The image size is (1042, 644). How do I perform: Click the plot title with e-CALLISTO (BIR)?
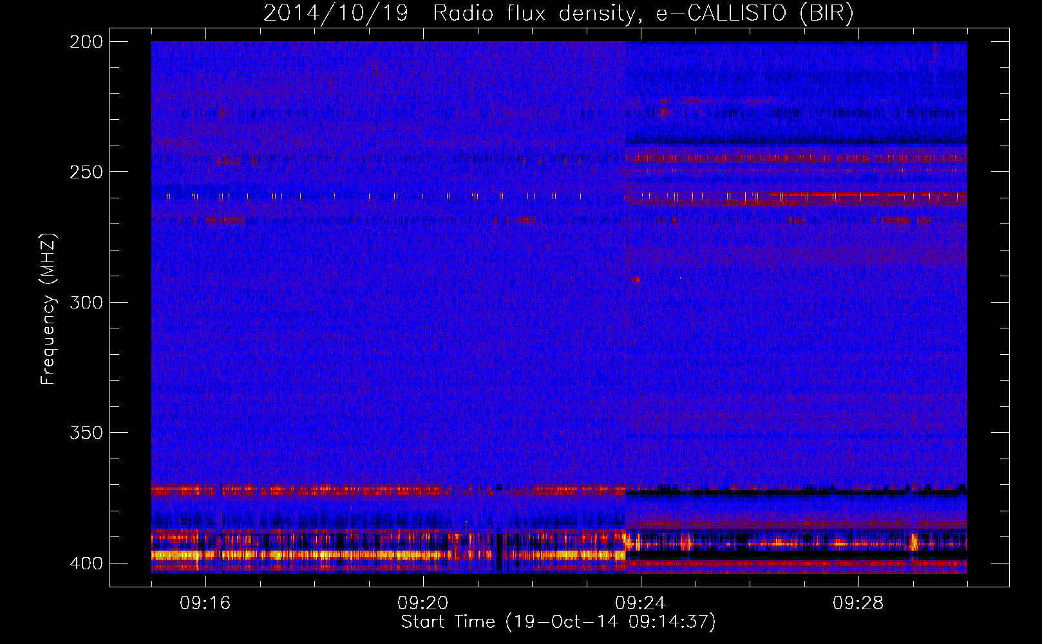point(558,13)
